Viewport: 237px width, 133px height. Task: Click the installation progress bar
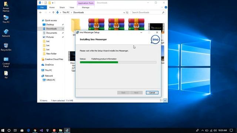[x=118, y=62]
